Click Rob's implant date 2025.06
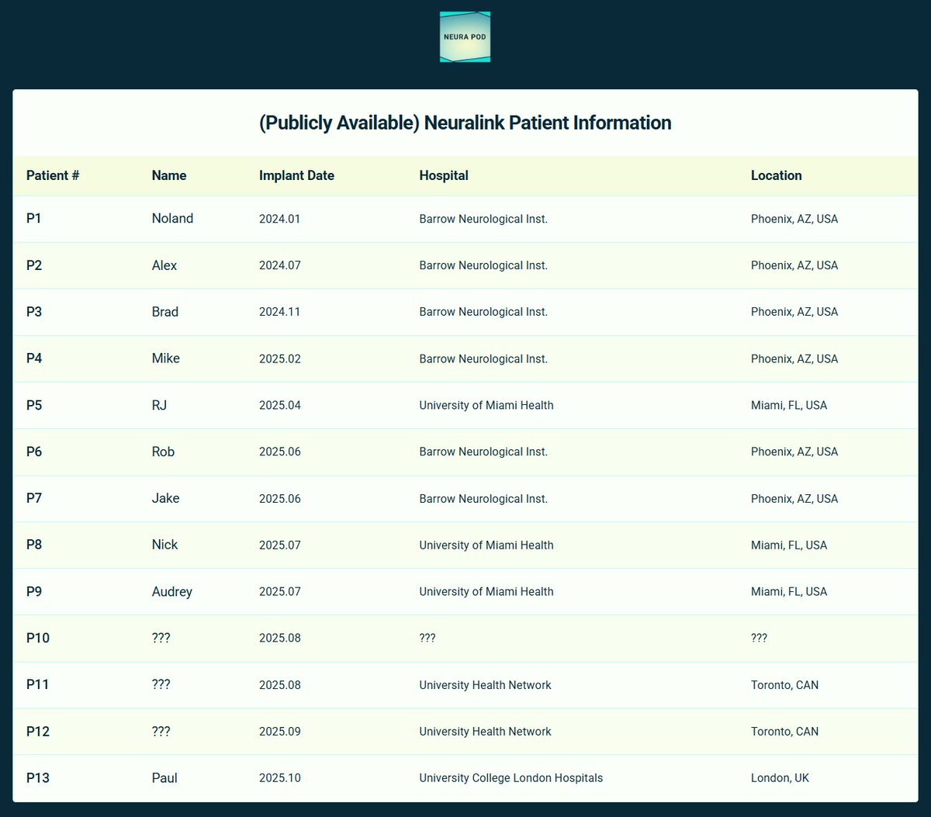The width and height of the screenshot is (931, 817). (x=280, y=452)
